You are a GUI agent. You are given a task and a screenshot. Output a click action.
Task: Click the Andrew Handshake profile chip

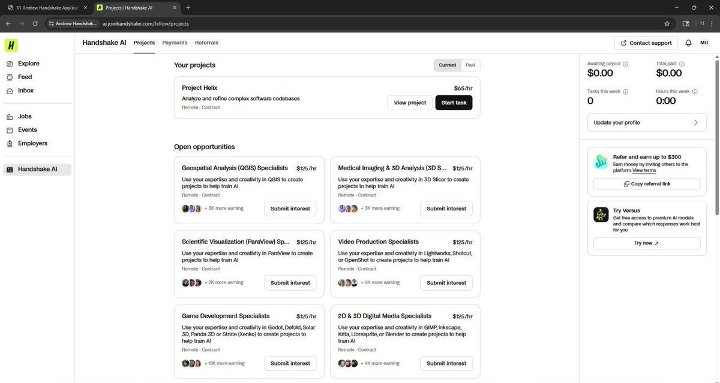click(x=72, y=23)
